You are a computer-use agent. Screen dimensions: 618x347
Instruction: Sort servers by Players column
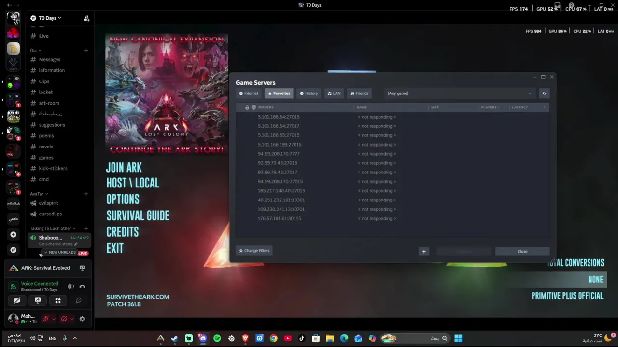coord(491,107)
